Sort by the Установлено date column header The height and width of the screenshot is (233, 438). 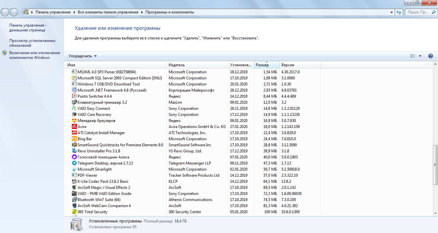tap(241, 65)
